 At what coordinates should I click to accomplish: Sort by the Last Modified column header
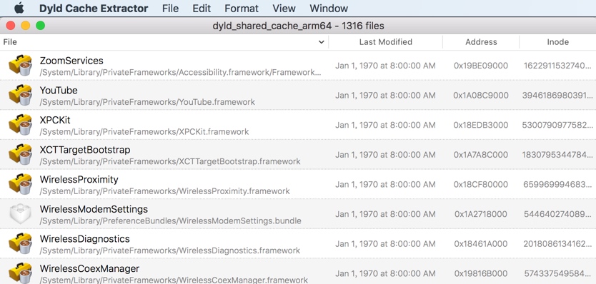coord(385,42)
